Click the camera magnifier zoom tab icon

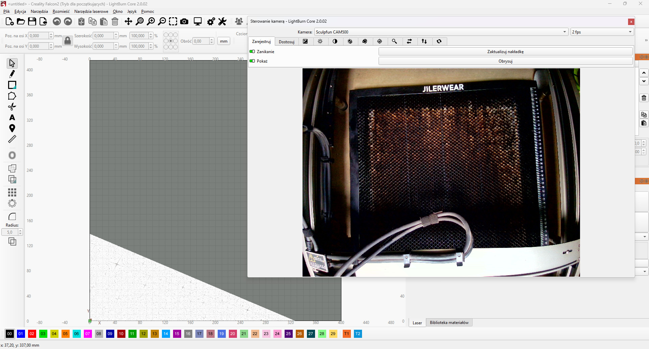click(394, 41)
